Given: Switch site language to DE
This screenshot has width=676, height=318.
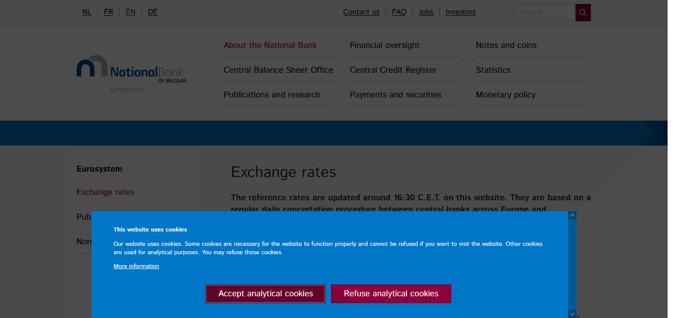Looking at the screenshot, I should click(153, 12).
